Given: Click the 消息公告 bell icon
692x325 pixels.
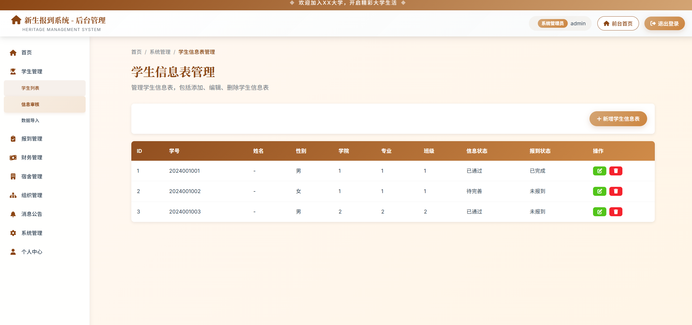Looking at the screenshot, I should (x=13, y=214).
